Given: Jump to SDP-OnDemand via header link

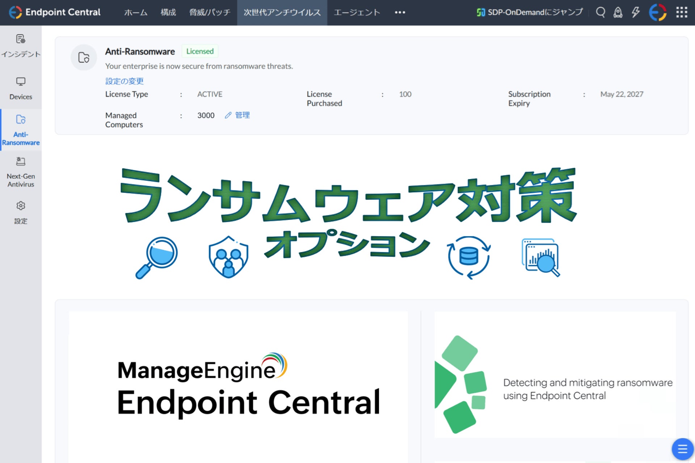Looking at the screenshot, I should 530,12.
